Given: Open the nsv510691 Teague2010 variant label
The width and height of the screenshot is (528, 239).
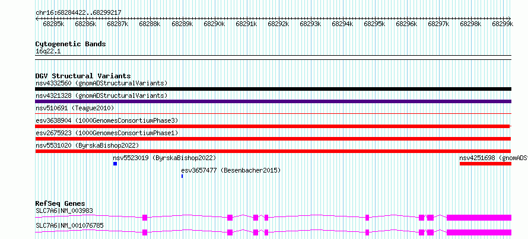Looking at the screenshot, I should [75, 108].
